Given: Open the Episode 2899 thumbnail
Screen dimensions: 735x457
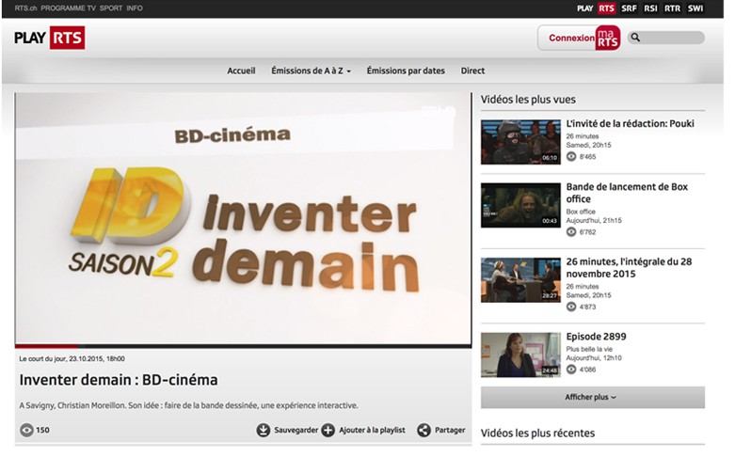Looking at the screenshot, I should click(x=520, y=355).
